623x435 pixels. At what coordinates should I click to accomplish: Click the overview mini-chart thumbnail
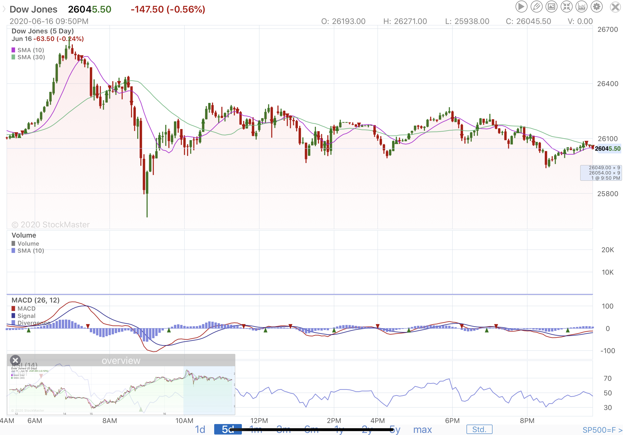tap(121, 390)
